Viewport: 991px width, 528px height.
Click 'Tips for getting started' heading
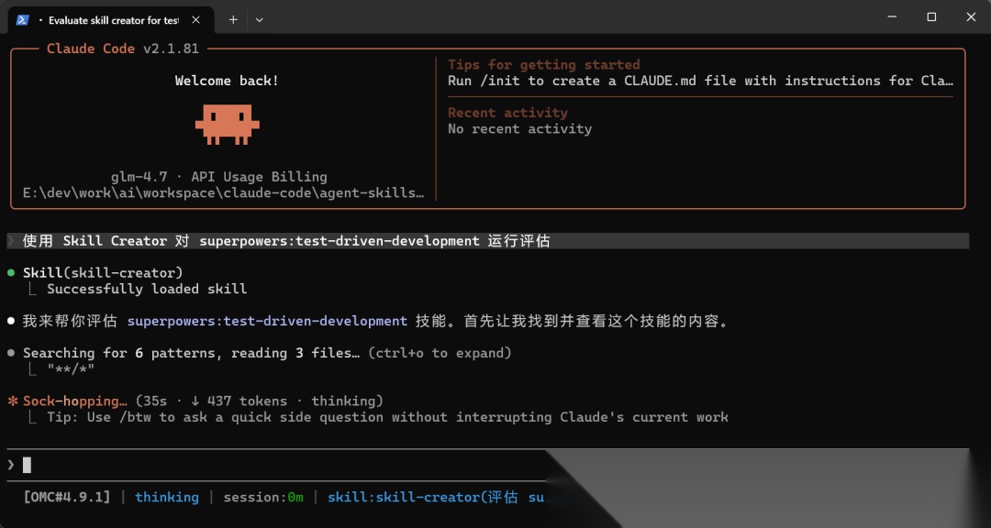coord(544,64)
